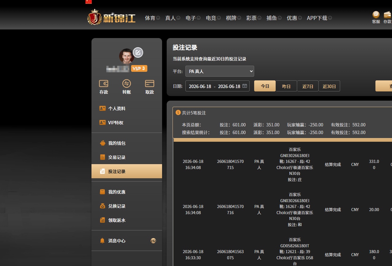Select the 近30日 date filter

329,86
